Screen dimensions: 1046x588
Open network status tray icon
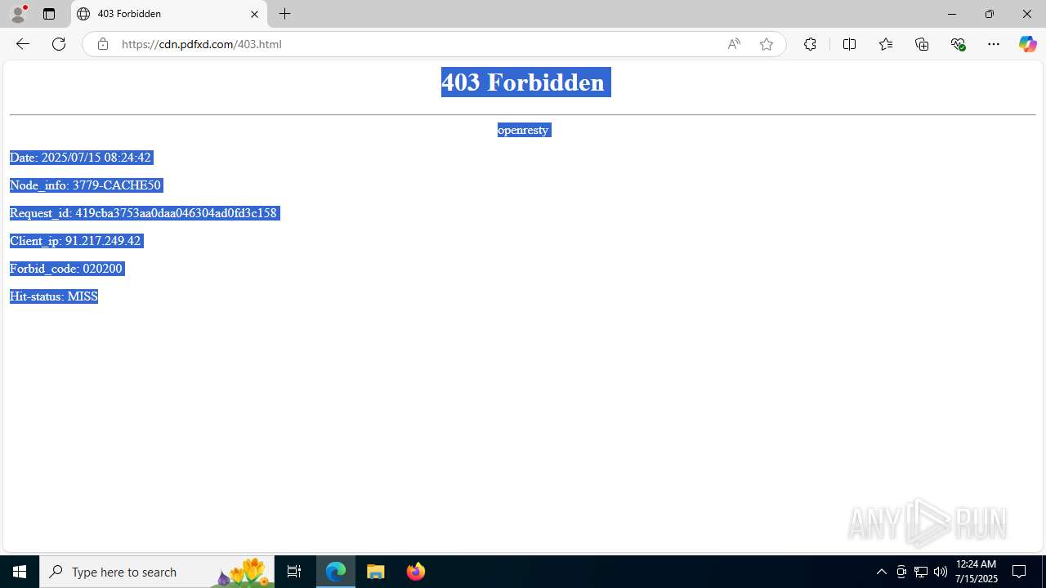tap(921, 572)
